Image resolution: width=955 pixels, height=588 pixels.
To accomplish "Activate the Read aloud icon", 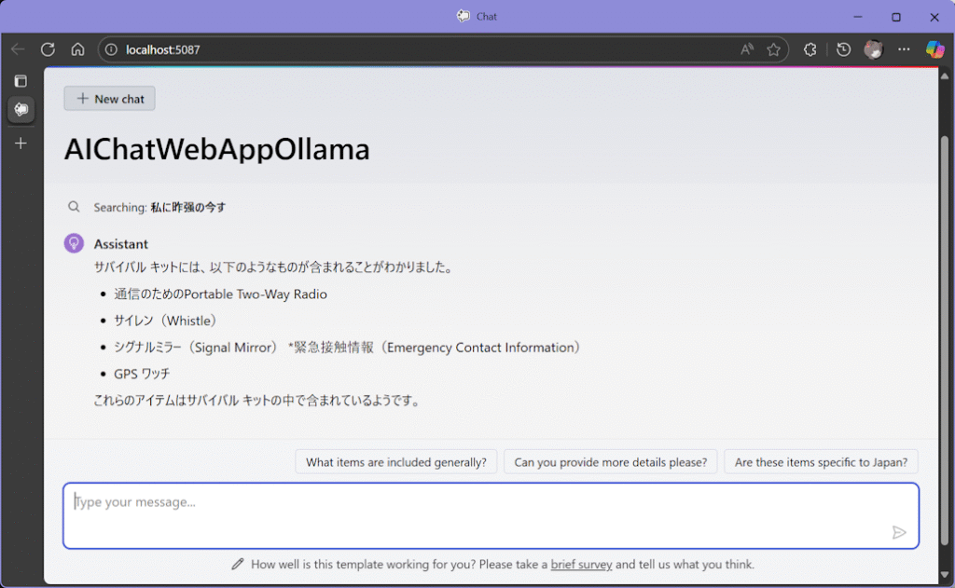I will pos(747,49).
